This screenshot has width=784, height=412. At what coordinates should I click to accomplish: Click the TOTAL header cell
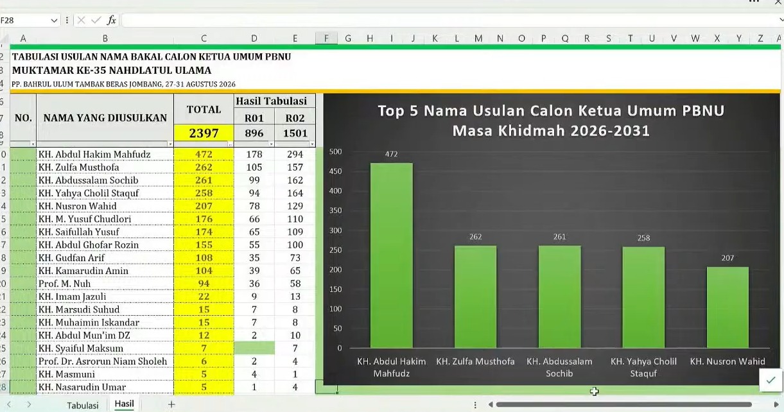[204, 110]
